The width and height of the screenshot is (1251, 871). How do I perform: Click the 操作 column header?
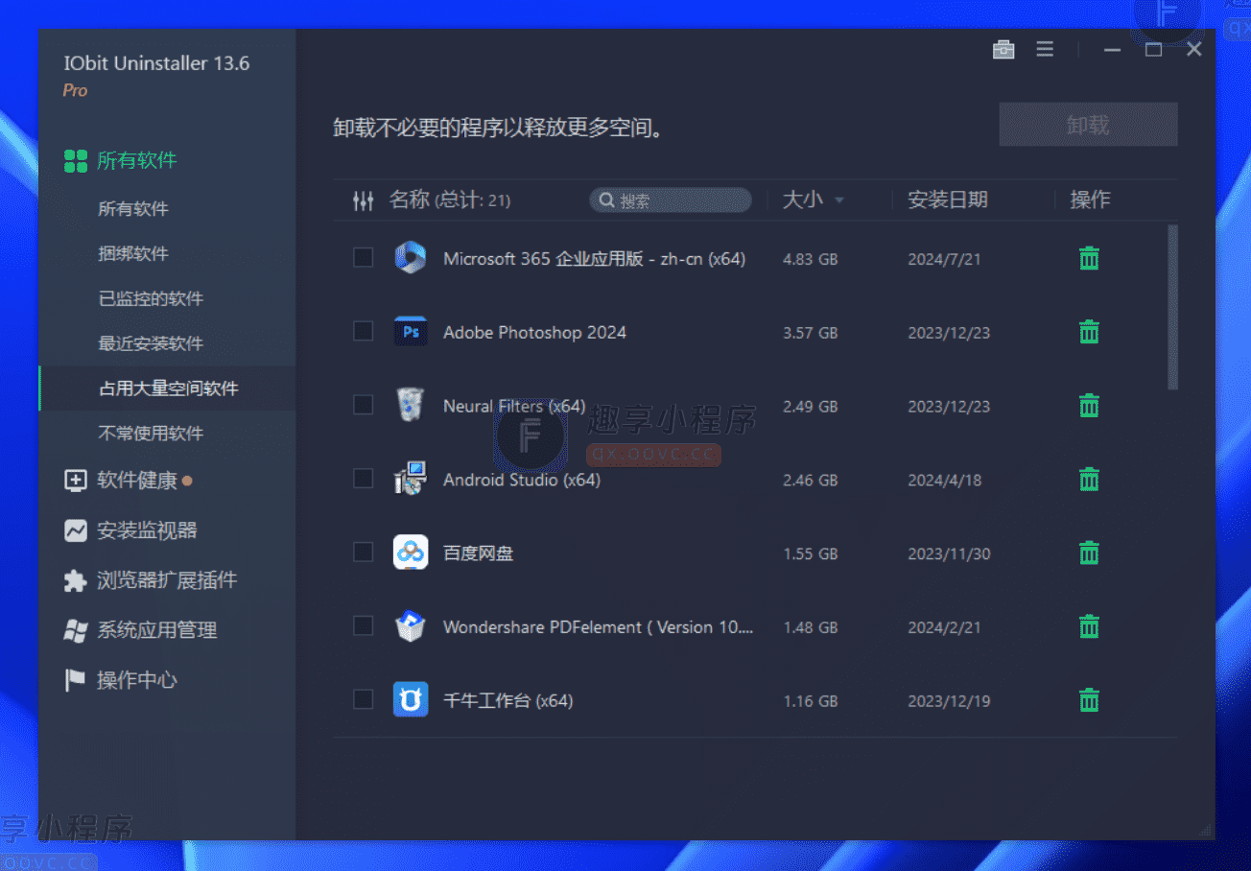point(1090,200)
